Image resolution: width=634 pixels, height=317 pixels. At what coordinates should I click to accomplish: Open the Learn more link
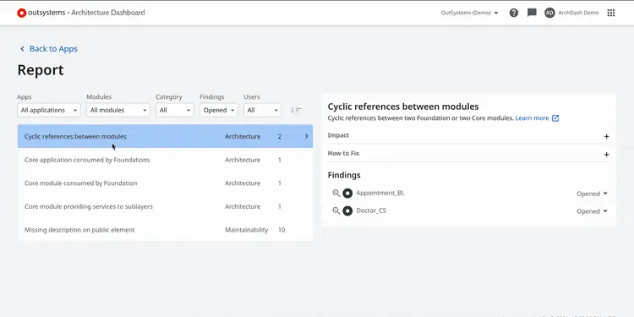532,118
